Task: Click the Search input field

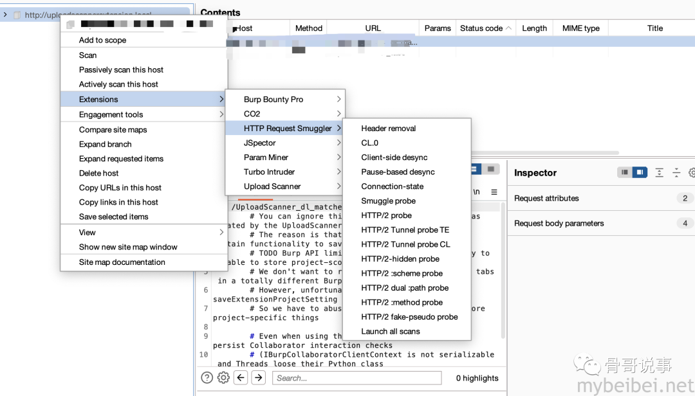Action: 357,378
